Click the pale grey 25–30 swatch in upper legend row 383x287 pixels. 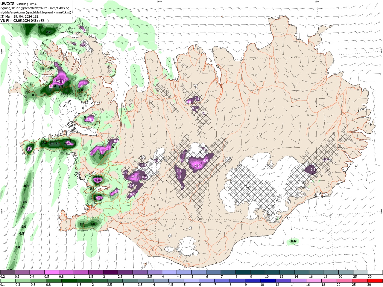pos(361,272)
